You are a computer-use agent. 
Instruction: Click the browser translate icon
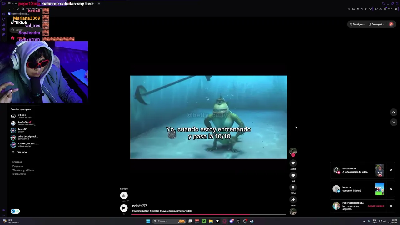pos(362,9)
